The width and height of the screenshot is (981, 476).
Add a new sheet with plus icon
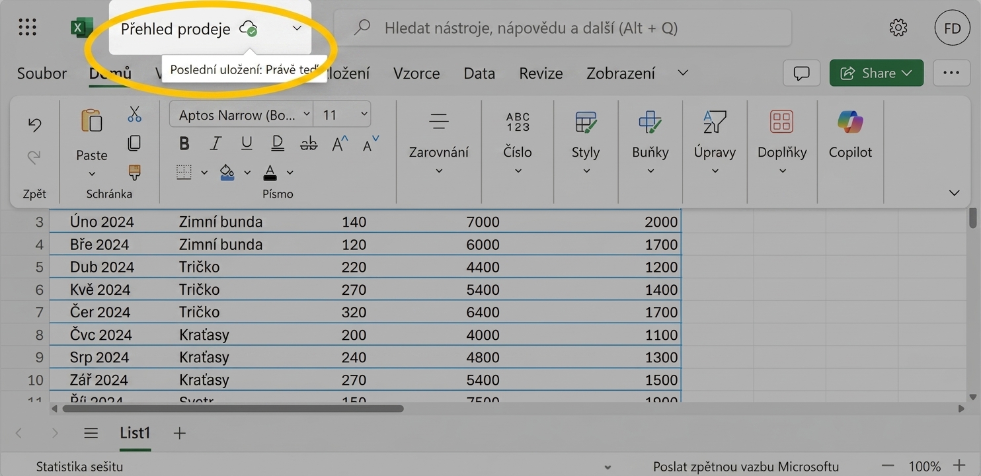[179, 433]
